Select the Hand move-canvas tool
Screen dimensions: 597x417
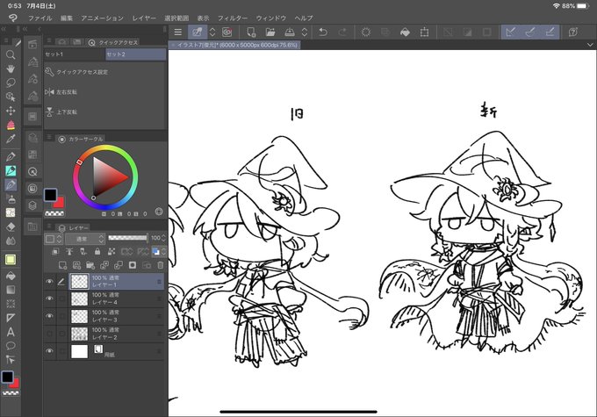11,69
